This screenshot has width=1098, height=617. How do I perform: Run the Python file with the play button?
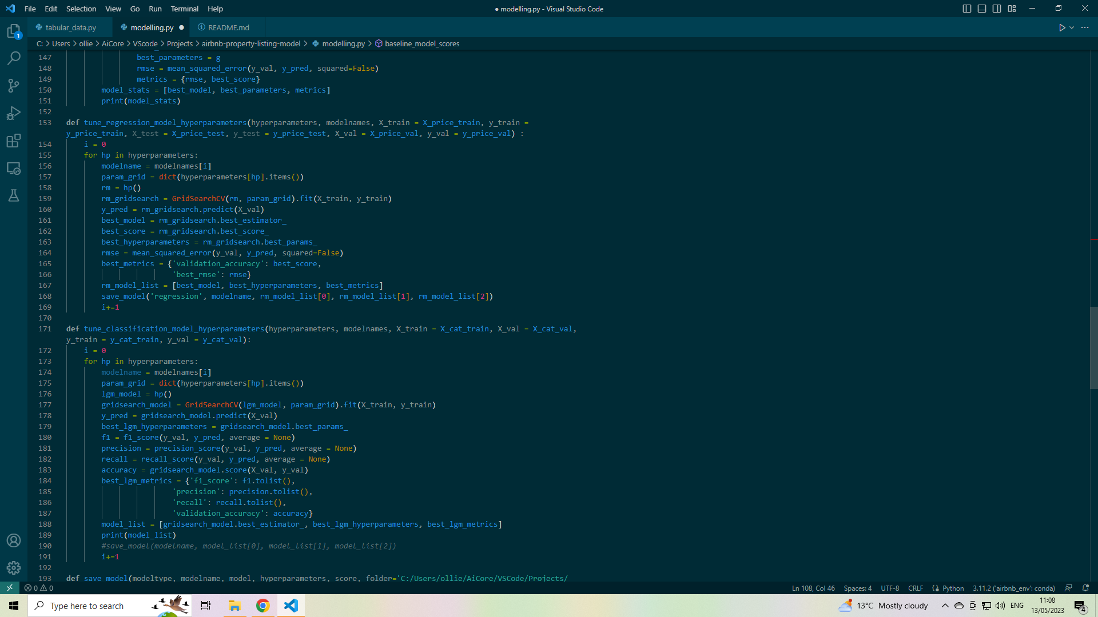click(1062, 27)
